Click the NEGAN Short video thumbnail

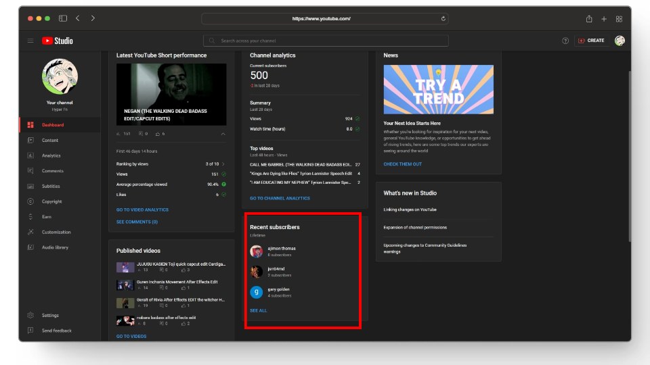click(171, 94)
